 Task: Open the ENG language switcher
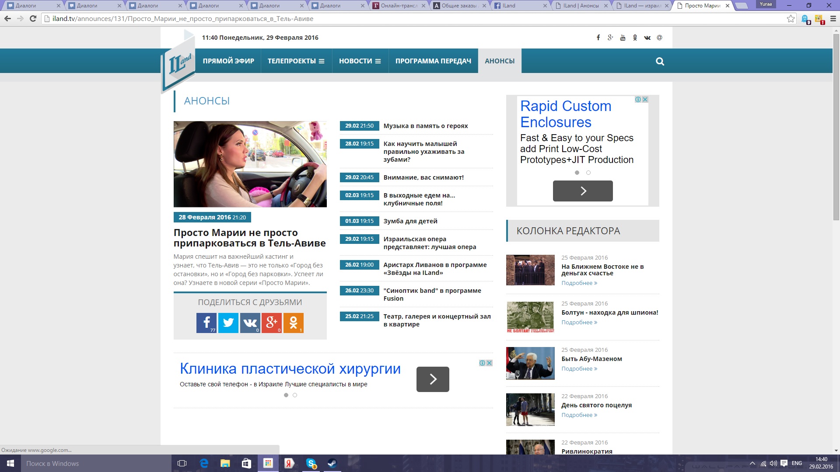click(797, 463)
